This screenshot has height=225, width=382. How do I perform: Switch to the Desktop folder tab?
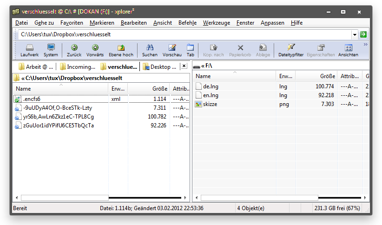coord(160,66)
